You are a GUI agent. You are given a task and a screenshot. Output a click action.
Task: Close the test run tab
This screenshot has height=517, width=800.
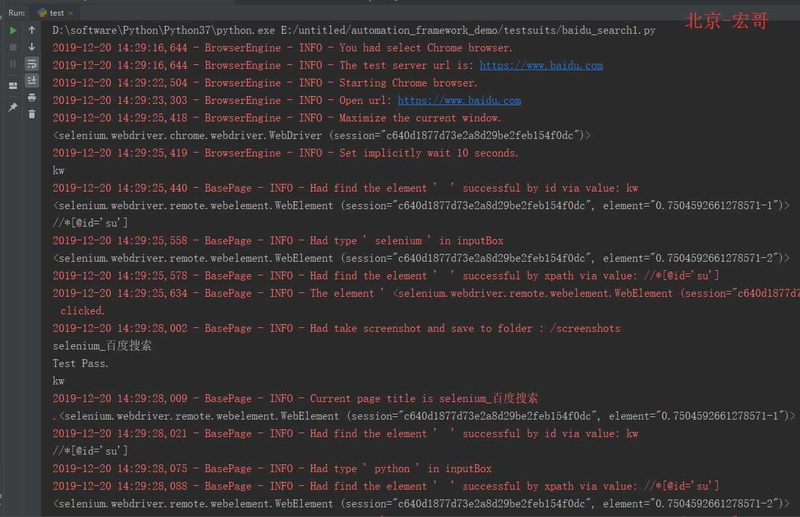(72, 13)
